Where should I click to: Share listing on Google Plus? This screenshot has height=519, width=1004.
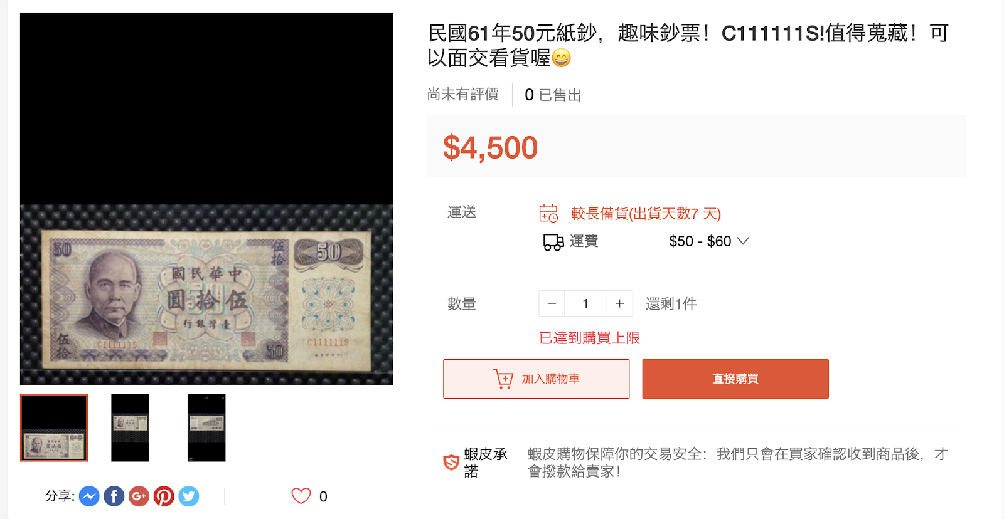(x=139, y=496)
